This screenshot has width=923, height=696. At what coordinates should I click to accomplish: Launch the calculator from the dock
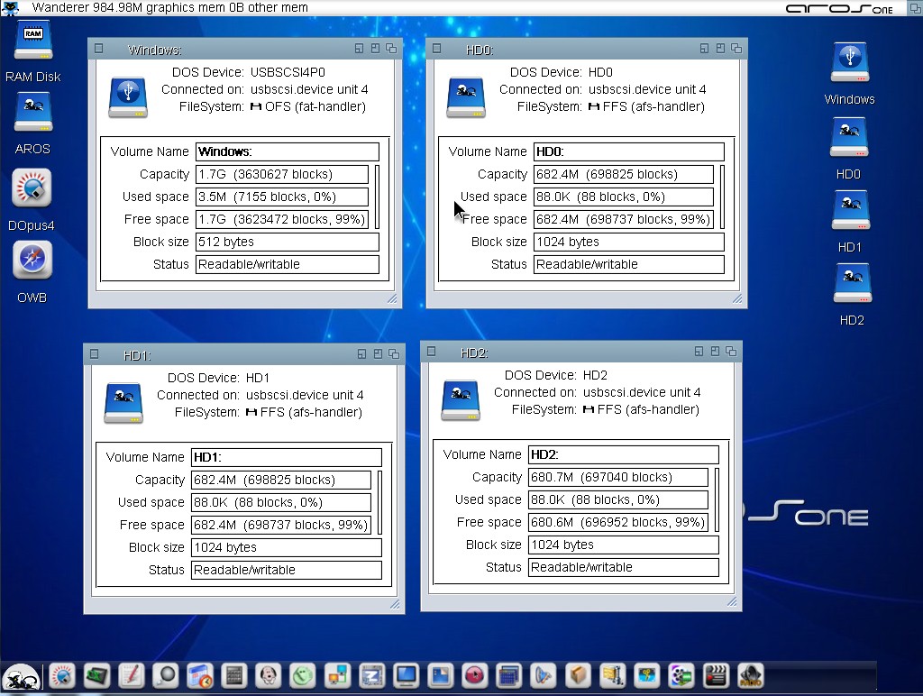tap(234, 675)
